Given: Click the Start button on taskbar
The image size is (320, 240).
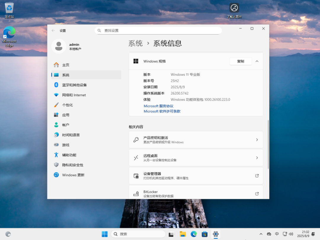Looking at the screenshot, I should click(104, 234).
